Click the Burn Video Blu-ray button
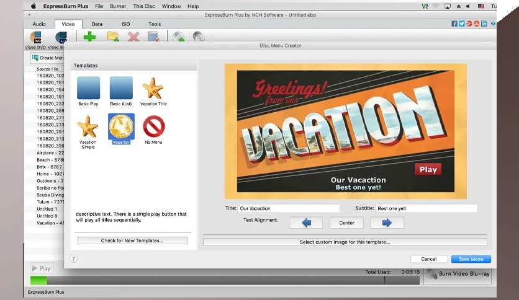Screen dimensions: 519x300 click(458, 274)
